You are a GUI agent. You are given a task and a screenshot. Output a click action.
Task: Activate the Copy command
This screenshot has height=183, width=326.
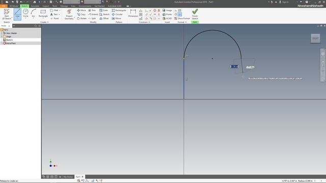click(81, 14)
